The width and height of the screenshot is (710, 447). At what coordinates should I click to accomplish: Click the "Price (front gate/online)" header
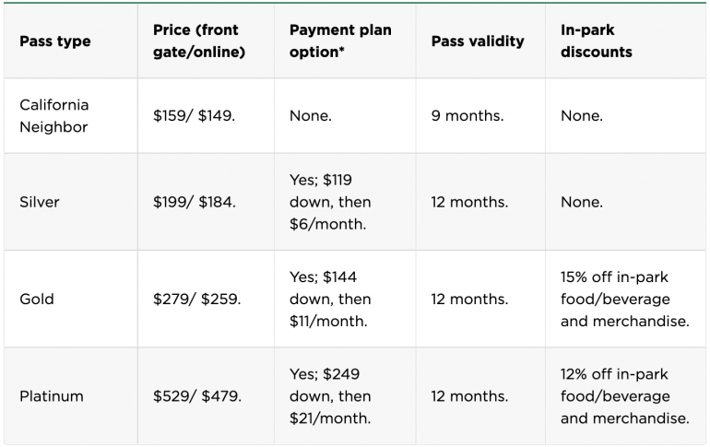199,41
